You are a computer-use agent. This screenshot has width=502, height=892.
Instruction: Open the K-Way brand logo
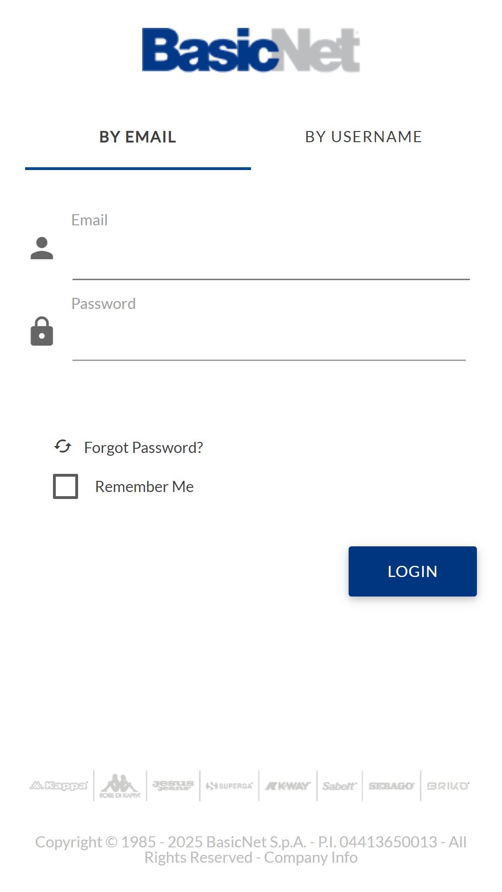(288, 786)
